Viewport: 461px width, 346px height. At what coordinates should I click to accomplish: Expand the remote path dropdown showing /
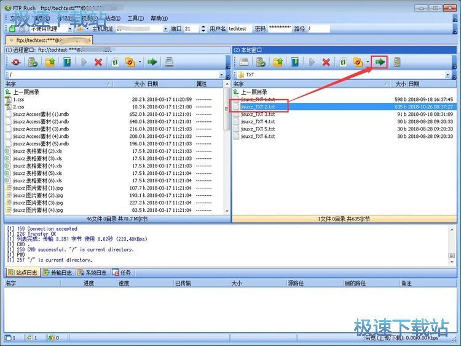pyautogui.click(x=221, y=74)
